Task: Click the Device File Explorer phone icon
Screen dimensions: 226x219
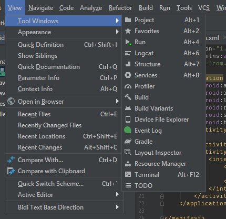Action: tap(128, 120)
